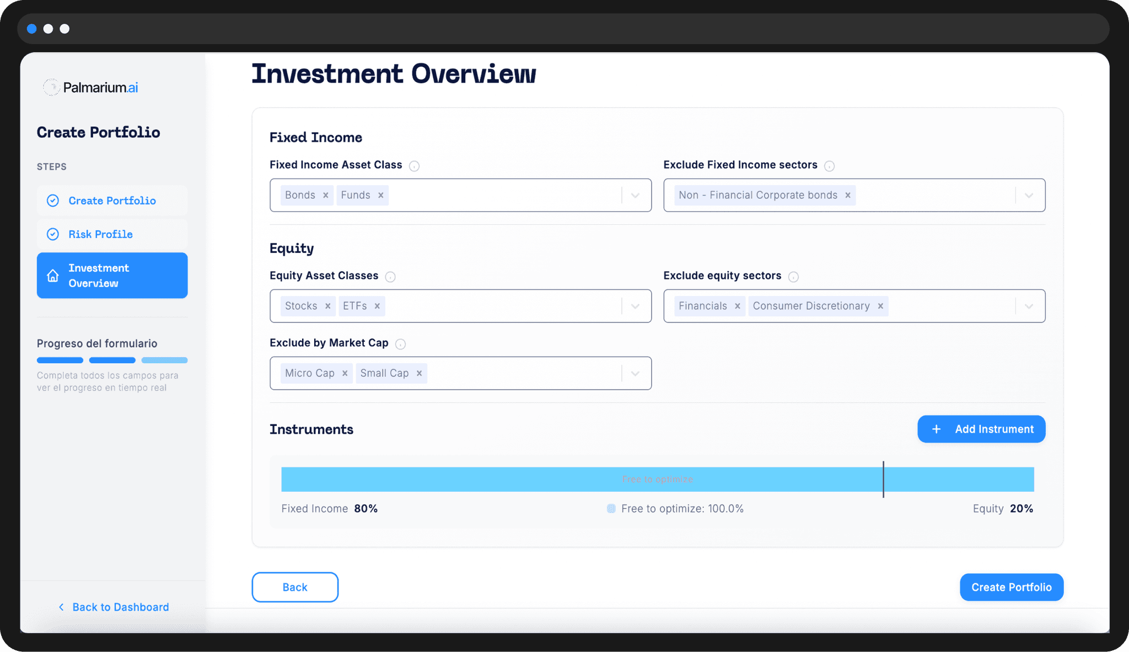Click info icon next to Exclude Fixed Income sectors
This screenshot has height=652, width=1129.
tap(829, 166)
